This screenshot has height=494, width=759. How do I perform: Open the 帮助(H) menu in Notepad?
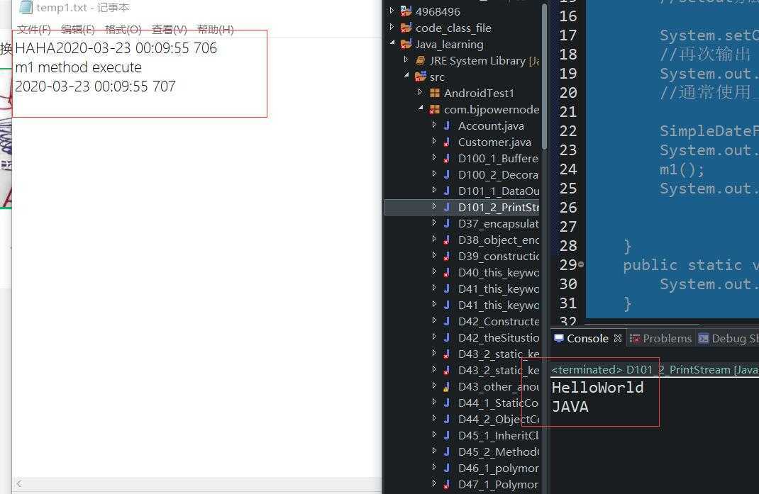[216, 30]
